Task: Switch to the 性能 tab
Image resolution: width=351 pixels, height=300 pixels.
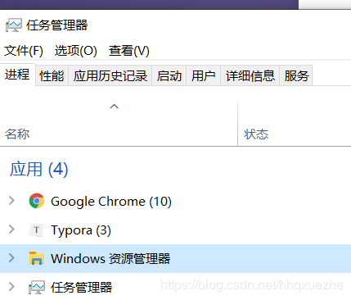Action: [52, 75]
